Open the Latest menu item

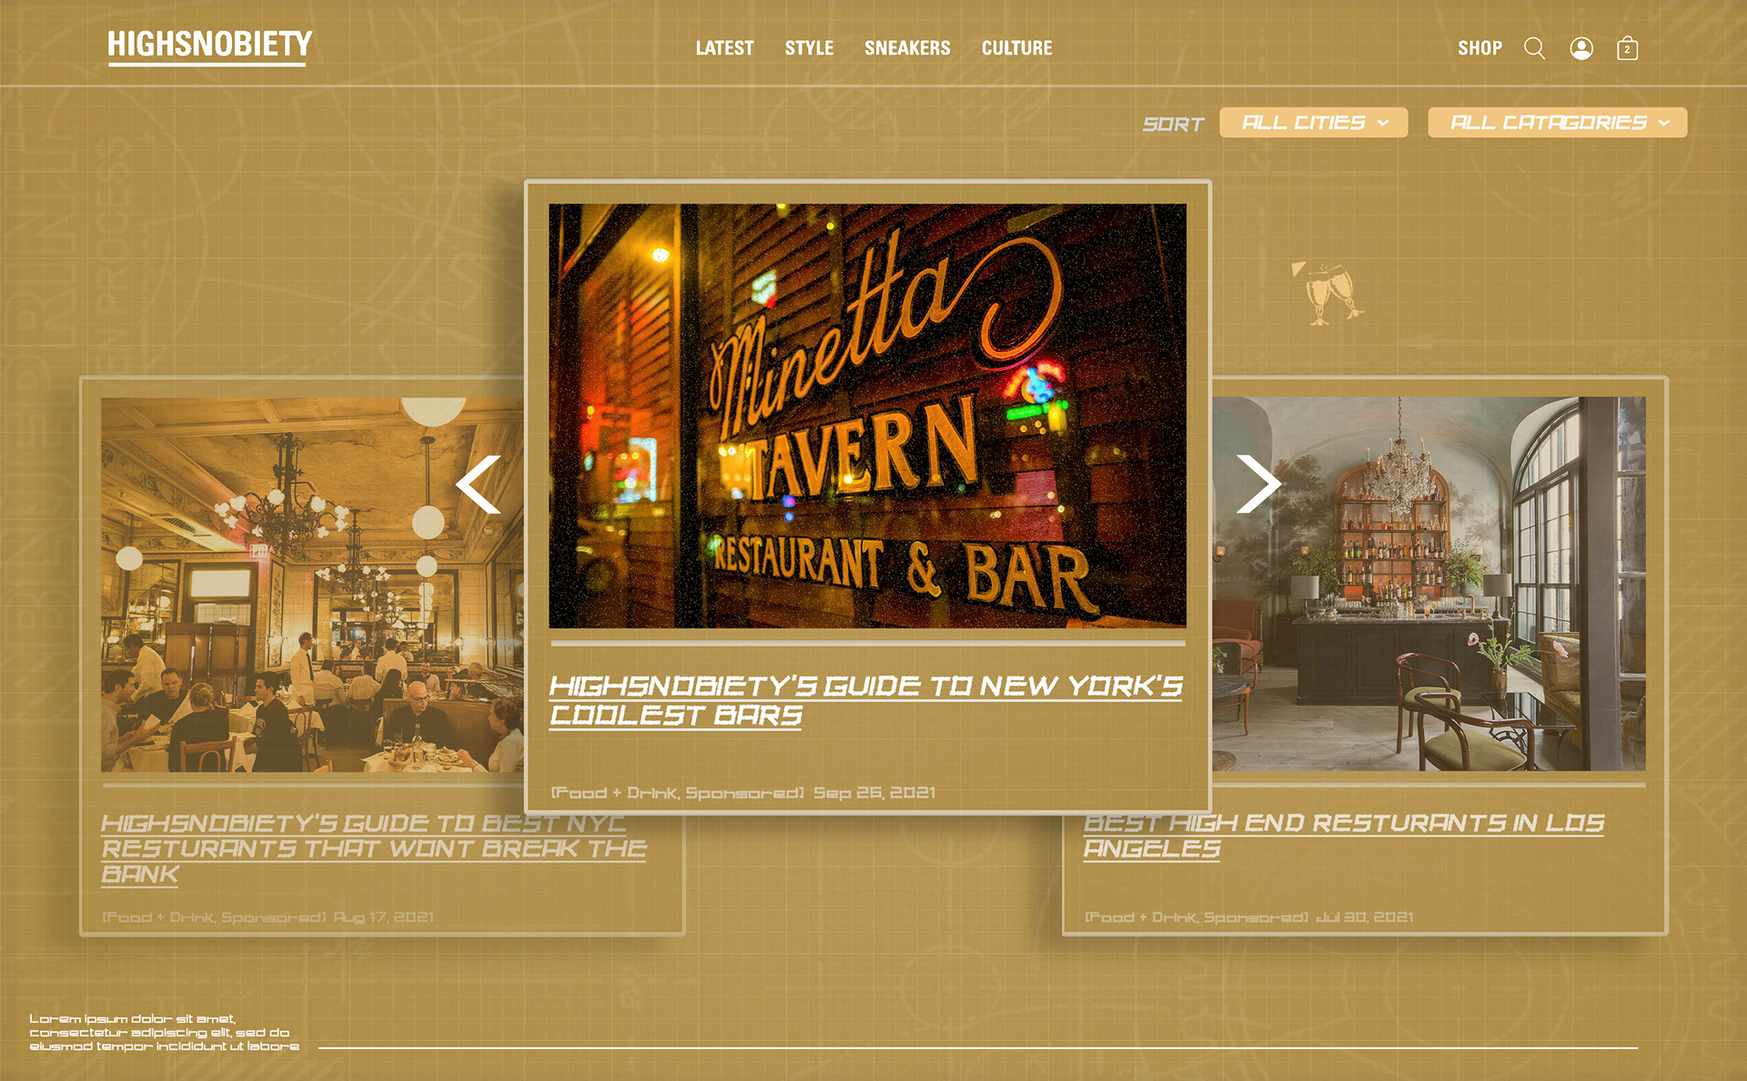click(724, 48)
